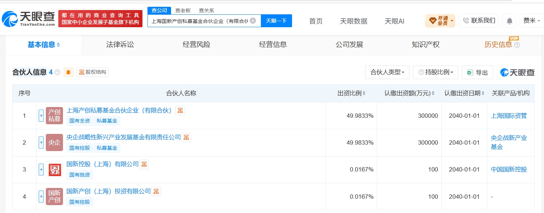The image size is (544, 213).
Task: Click the 股权结构 button
Action: pyautogui.click(x=93, y=72)
